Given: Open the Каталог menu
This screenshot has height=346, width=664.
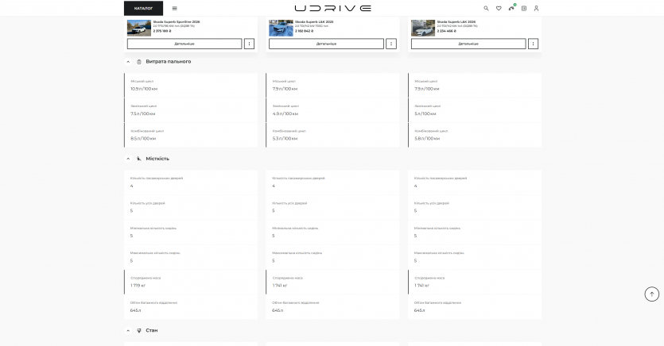Looking at the screenshot, I should pos(143,8).
